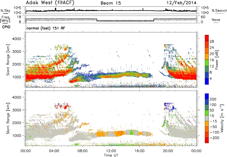Click the green velocity patch near 15:00 UT
Viewport: 227px width, 157px height.
coord(131,132)
